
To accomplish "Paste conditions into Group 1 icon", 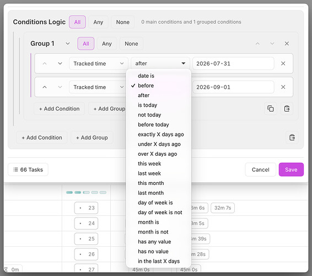I will pos(287,109).
